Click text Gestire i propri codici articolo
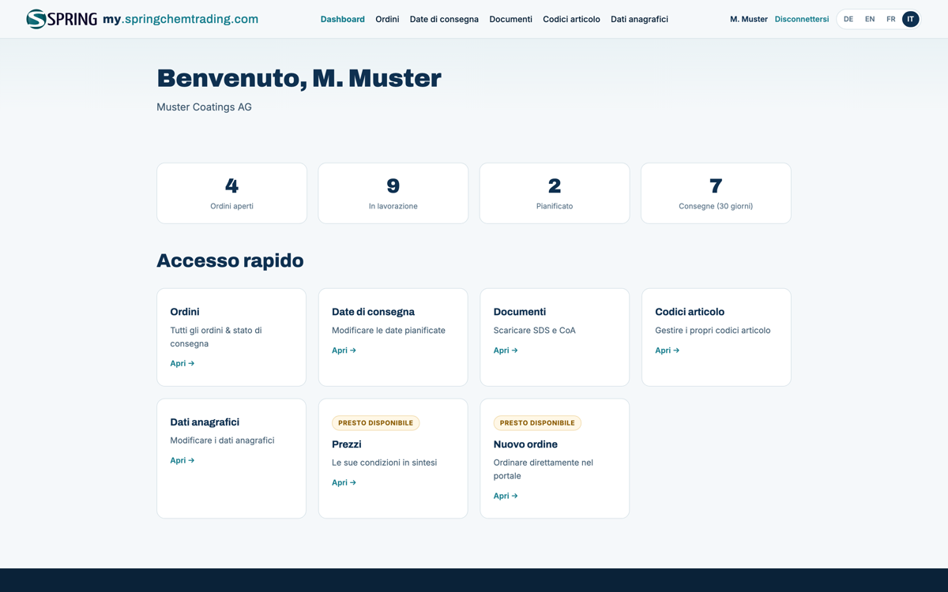The image size is (948, 592). (x=713, y=330)
